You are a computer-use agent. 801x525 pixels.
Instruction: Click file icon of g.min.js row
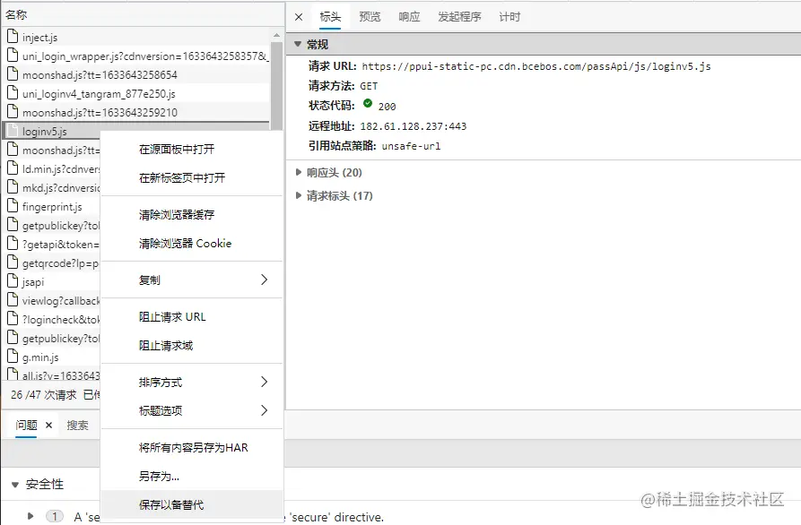click(x=13, y=357)
